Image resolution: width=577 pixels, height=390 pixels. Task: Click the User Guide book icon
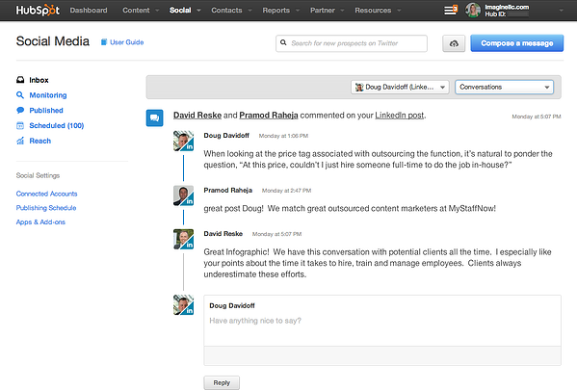coord(104,42)
